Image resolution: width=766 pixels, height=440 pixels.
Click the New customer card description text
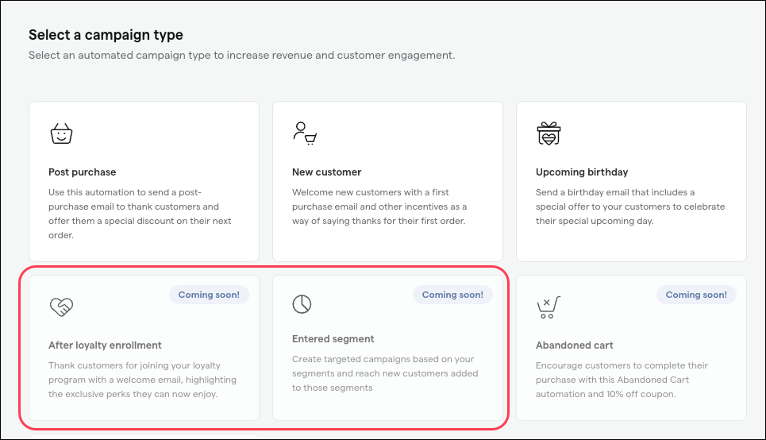pyautogui.click(x=379, y=206)
